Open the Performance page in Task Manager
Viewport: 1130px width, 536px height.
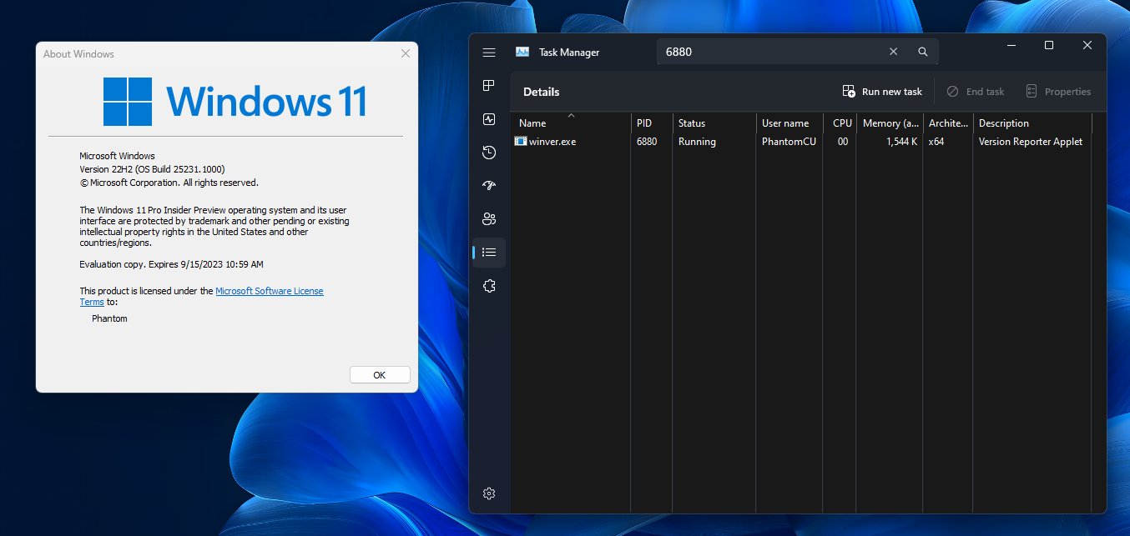click(x=489, y=119)
